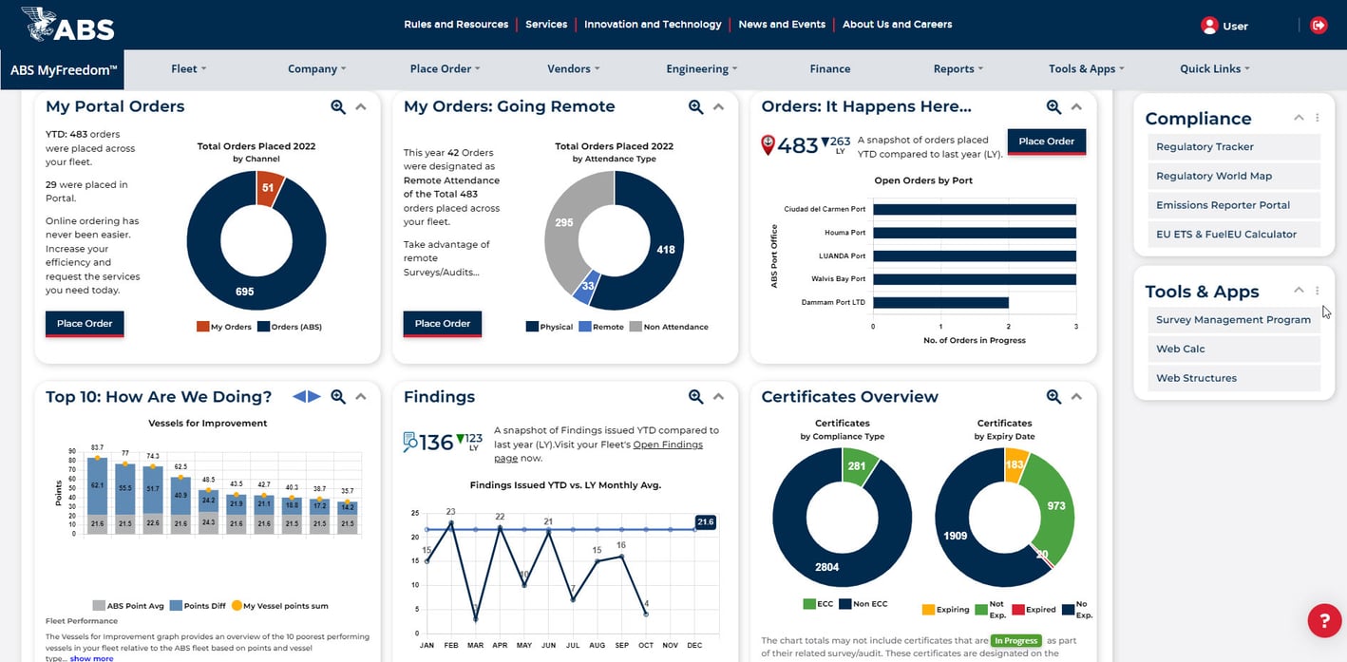Collapse the Tools & Apps side panel
The height and width of the screenshot is (662, 1347).
click(1300, 291)
